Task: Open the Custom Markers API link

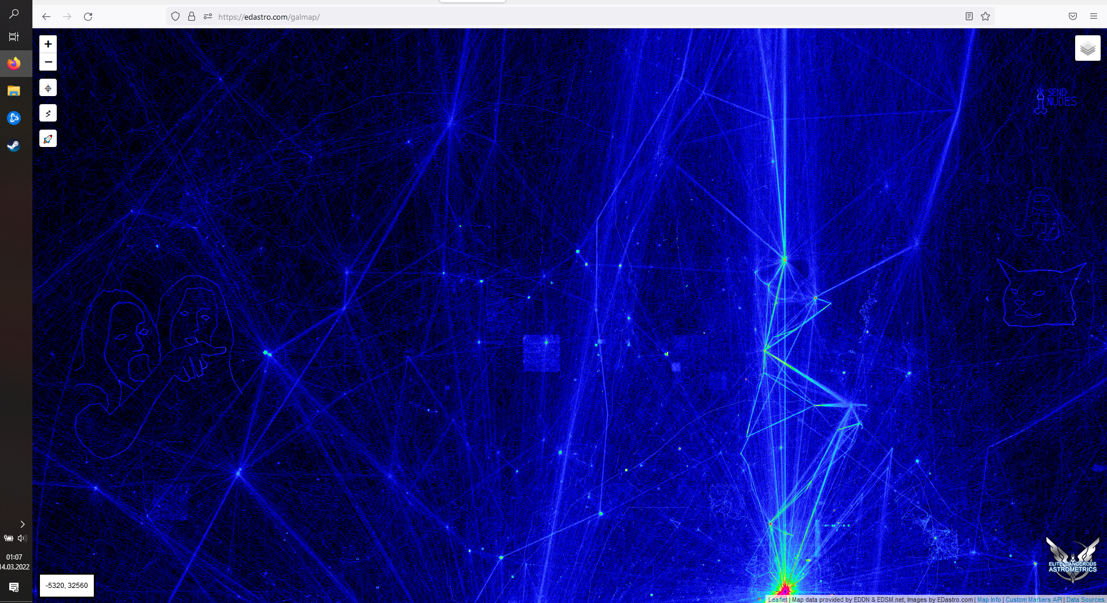Action: point(1033,600)
